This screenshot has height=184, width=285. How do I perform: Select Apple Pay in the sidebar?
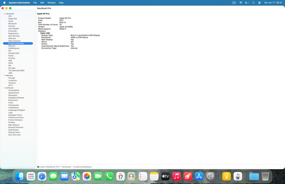tap(12, 19)
